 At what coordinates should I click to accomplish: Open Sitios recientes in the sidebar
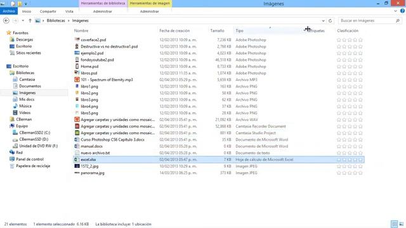tap(29, 53)
